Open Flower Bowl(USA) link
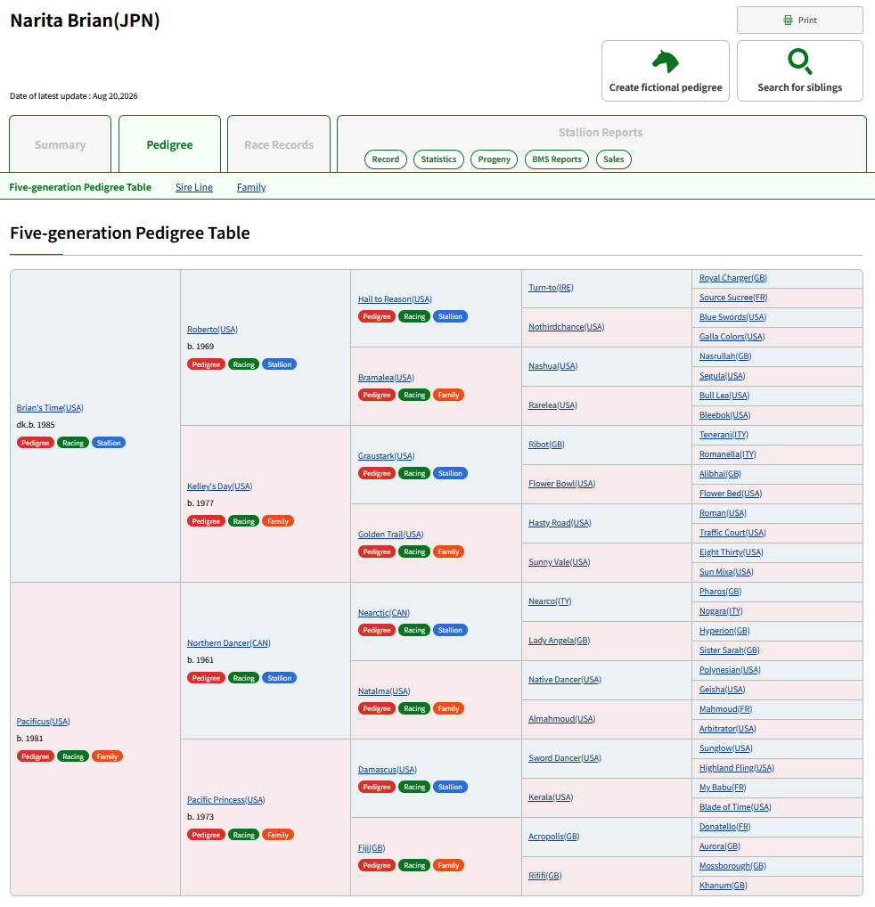Viewport: 875px width, 907px height. [561, 484]
